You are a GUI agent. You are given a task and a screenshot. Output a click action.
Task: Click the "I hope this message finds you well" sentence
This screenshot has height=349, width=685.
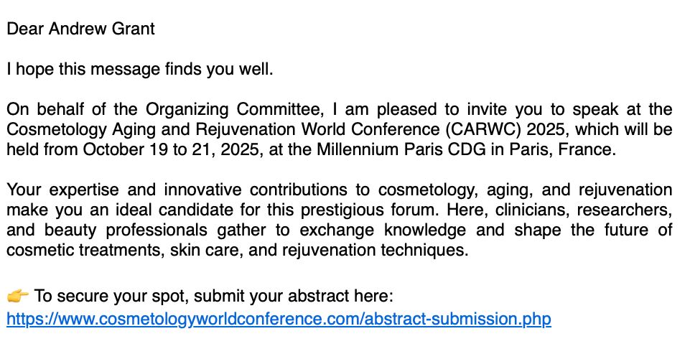(x=140, y=69)
